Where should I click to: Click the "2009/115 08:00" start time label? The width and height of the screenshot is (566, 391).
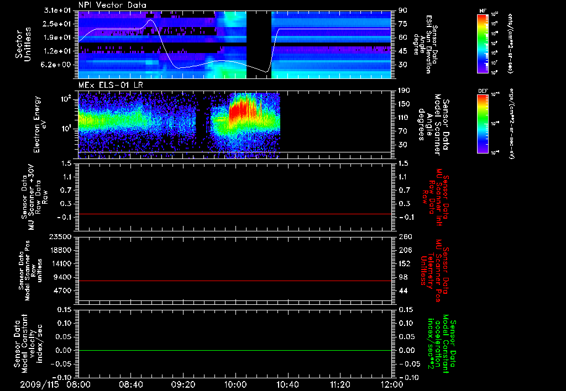pos(55,384)
